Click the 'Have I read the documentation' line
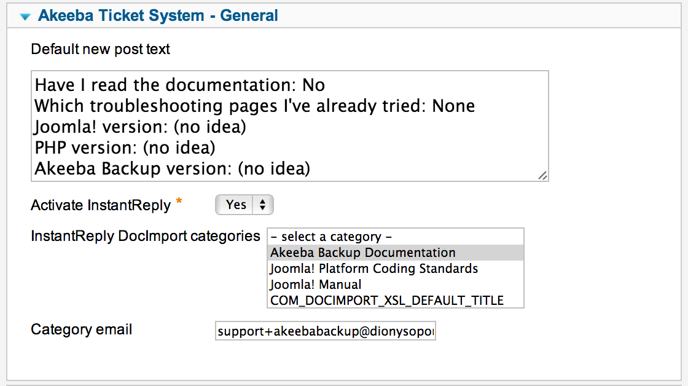The height and width of the screenshot is (386, 688). click(179, 85)
